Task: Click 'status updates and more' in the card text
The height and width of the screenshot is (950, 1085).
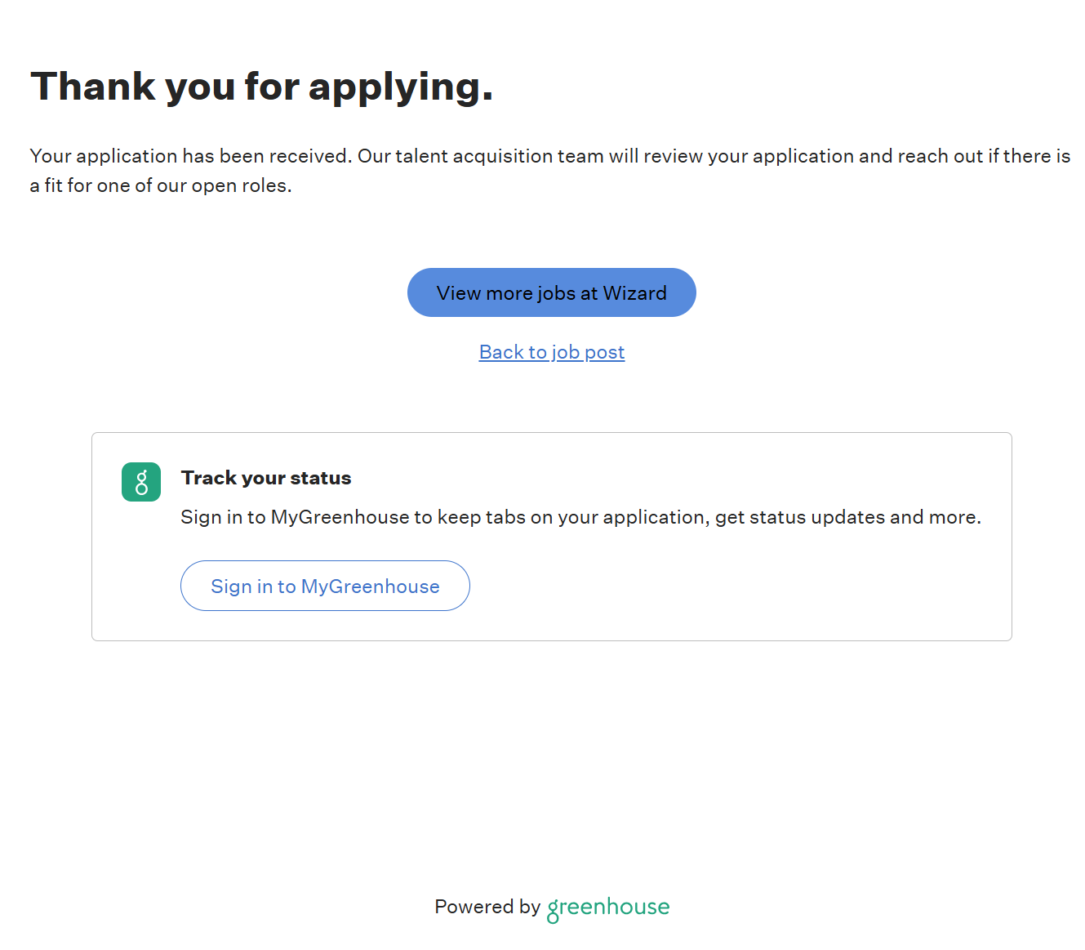Action: coord(864,517)
